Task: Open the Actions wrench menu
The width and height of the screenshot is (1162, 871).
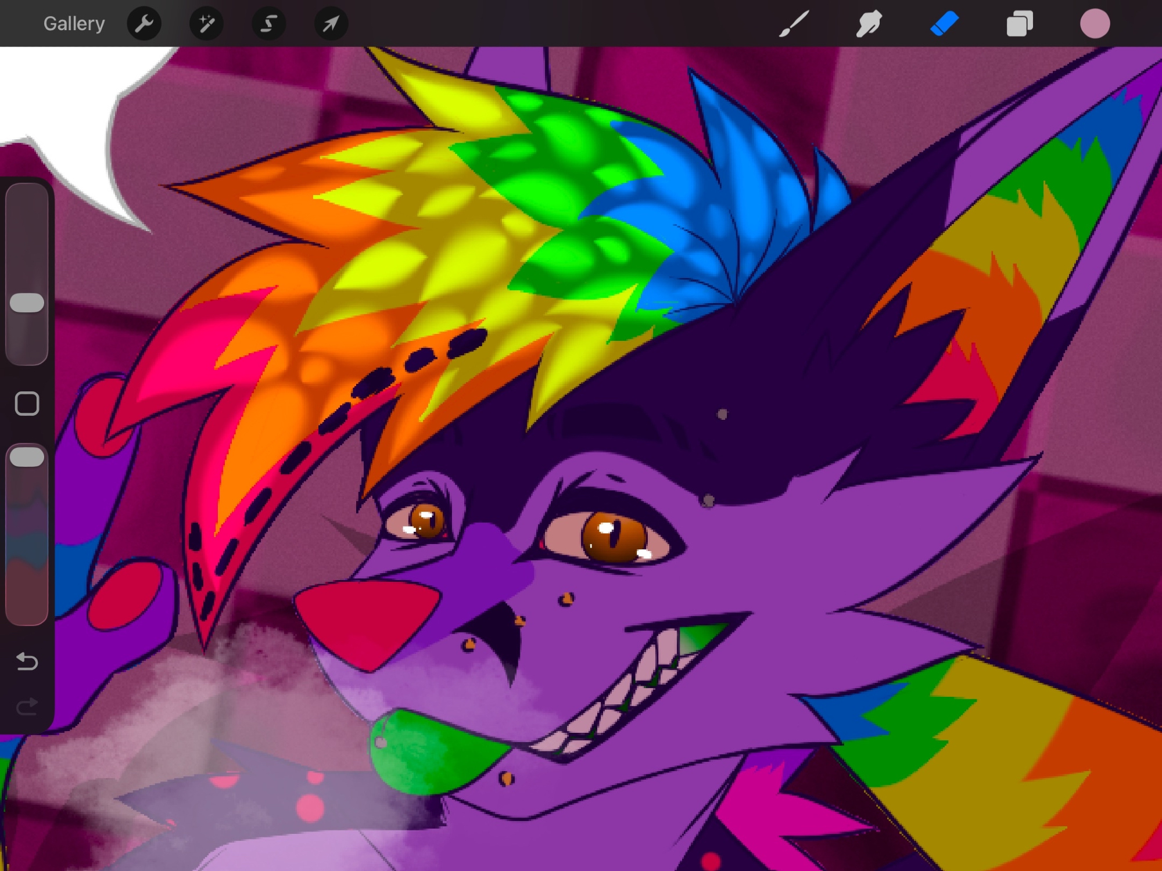Action: tap(144, 24)
